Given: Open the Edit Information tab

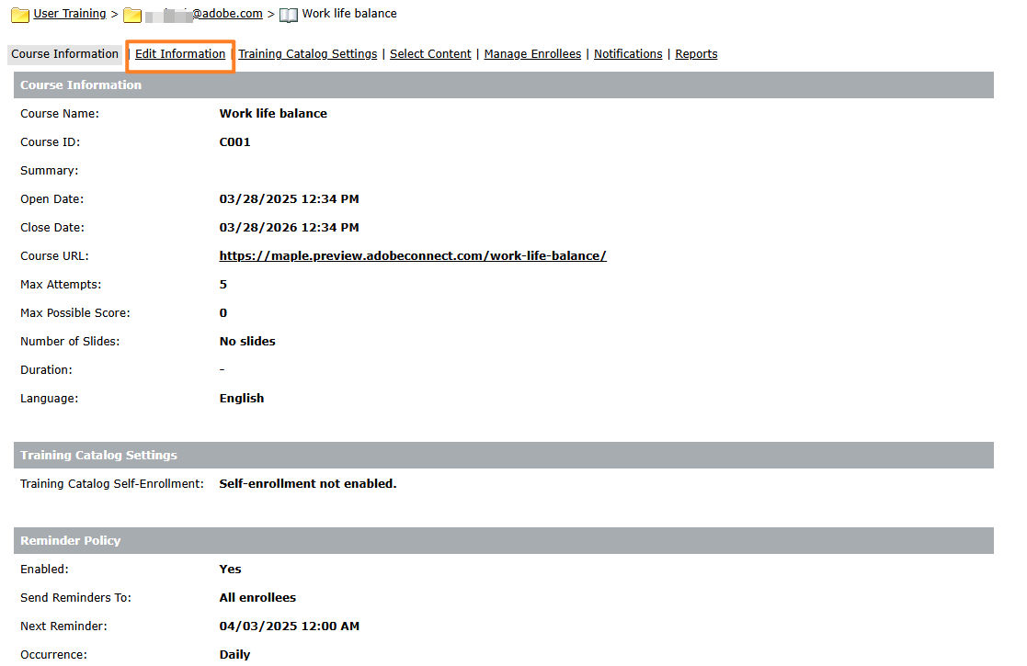Looking at the screenshot, I should [180, 54].
